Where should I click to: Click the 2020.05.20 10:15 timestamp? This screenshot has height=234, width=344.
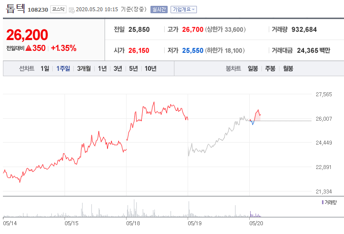point(97,10)
